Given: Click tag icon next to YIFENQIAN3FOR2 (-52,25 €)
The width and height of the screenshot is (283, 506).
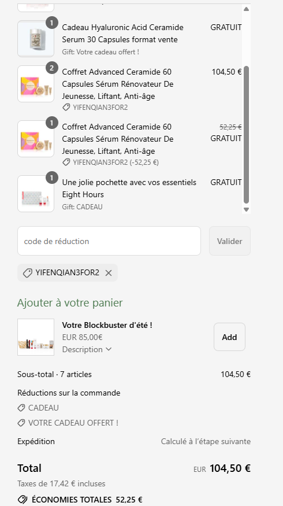Looking at the screenshot, I should point(66,162).
